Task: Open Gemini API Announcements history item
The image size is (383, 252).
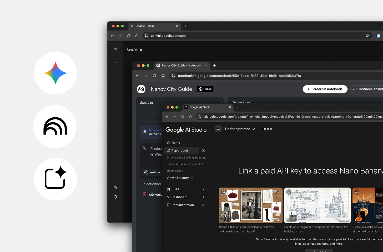Action: (x=187, y=164)
